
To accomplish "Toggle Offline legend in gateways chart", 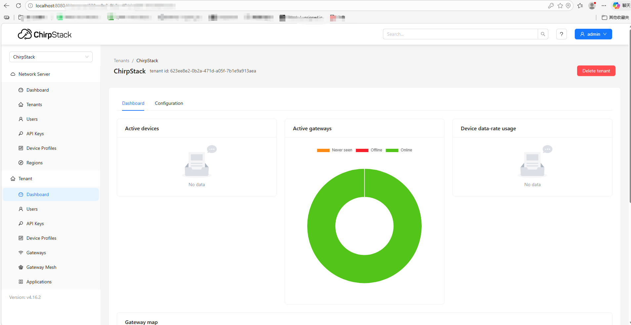I will pyautogui.click(x=369, y=150).
